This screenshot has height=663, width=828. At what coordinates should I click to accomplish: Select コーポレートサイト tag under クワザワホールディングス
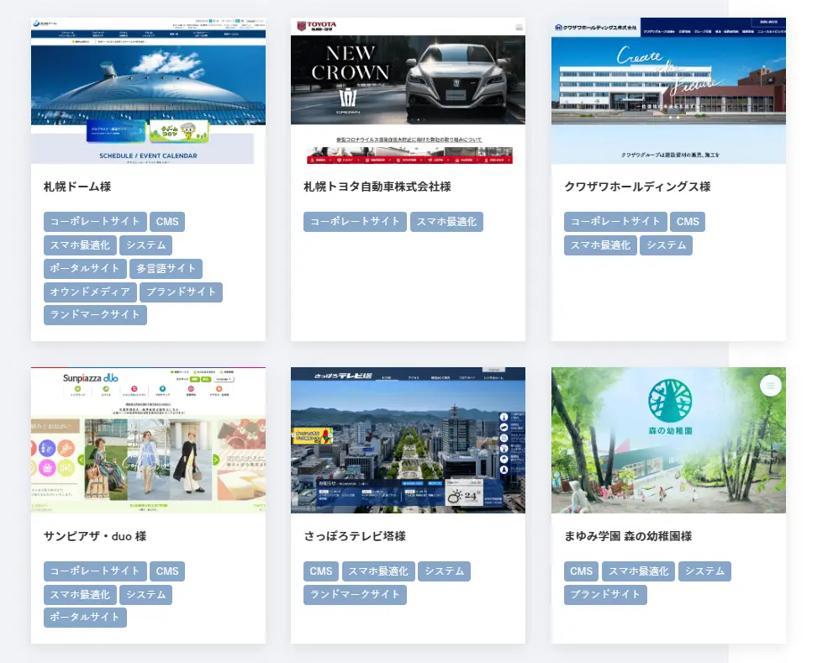click(615, 222)
